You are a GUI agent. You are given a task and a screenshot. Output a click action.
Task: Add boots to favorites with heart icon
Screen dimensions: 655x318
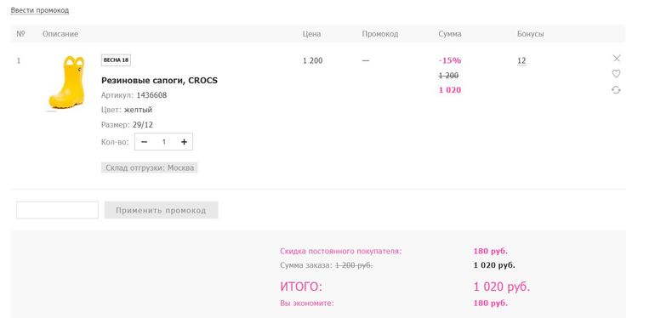(616, 74)
